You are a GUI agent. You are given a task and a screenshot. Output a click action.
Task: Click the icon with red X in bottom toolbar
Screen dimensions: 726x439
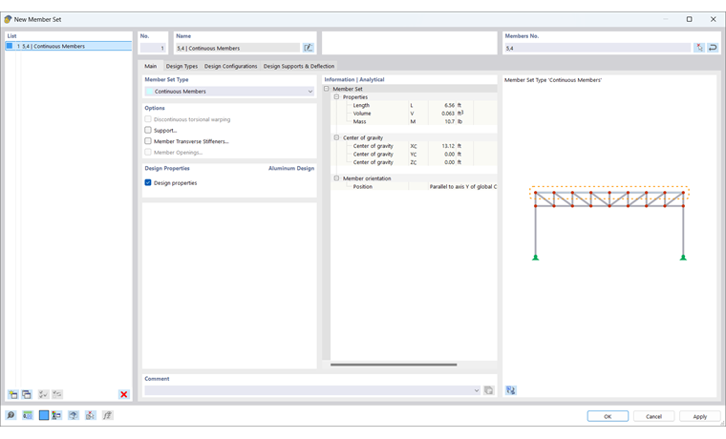pos(91,415)
